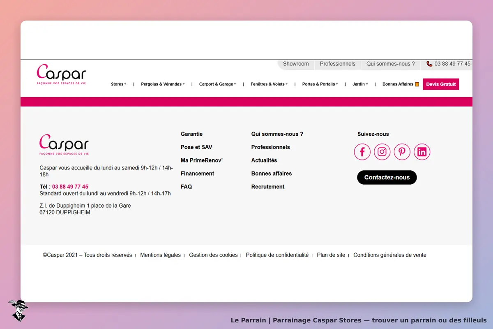Click the 67120 DUPPIGHEIM address line

click(65, 213)
